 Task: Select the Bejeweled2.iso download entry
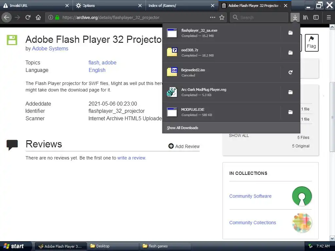pyautogui.click(x=221, y=72)
